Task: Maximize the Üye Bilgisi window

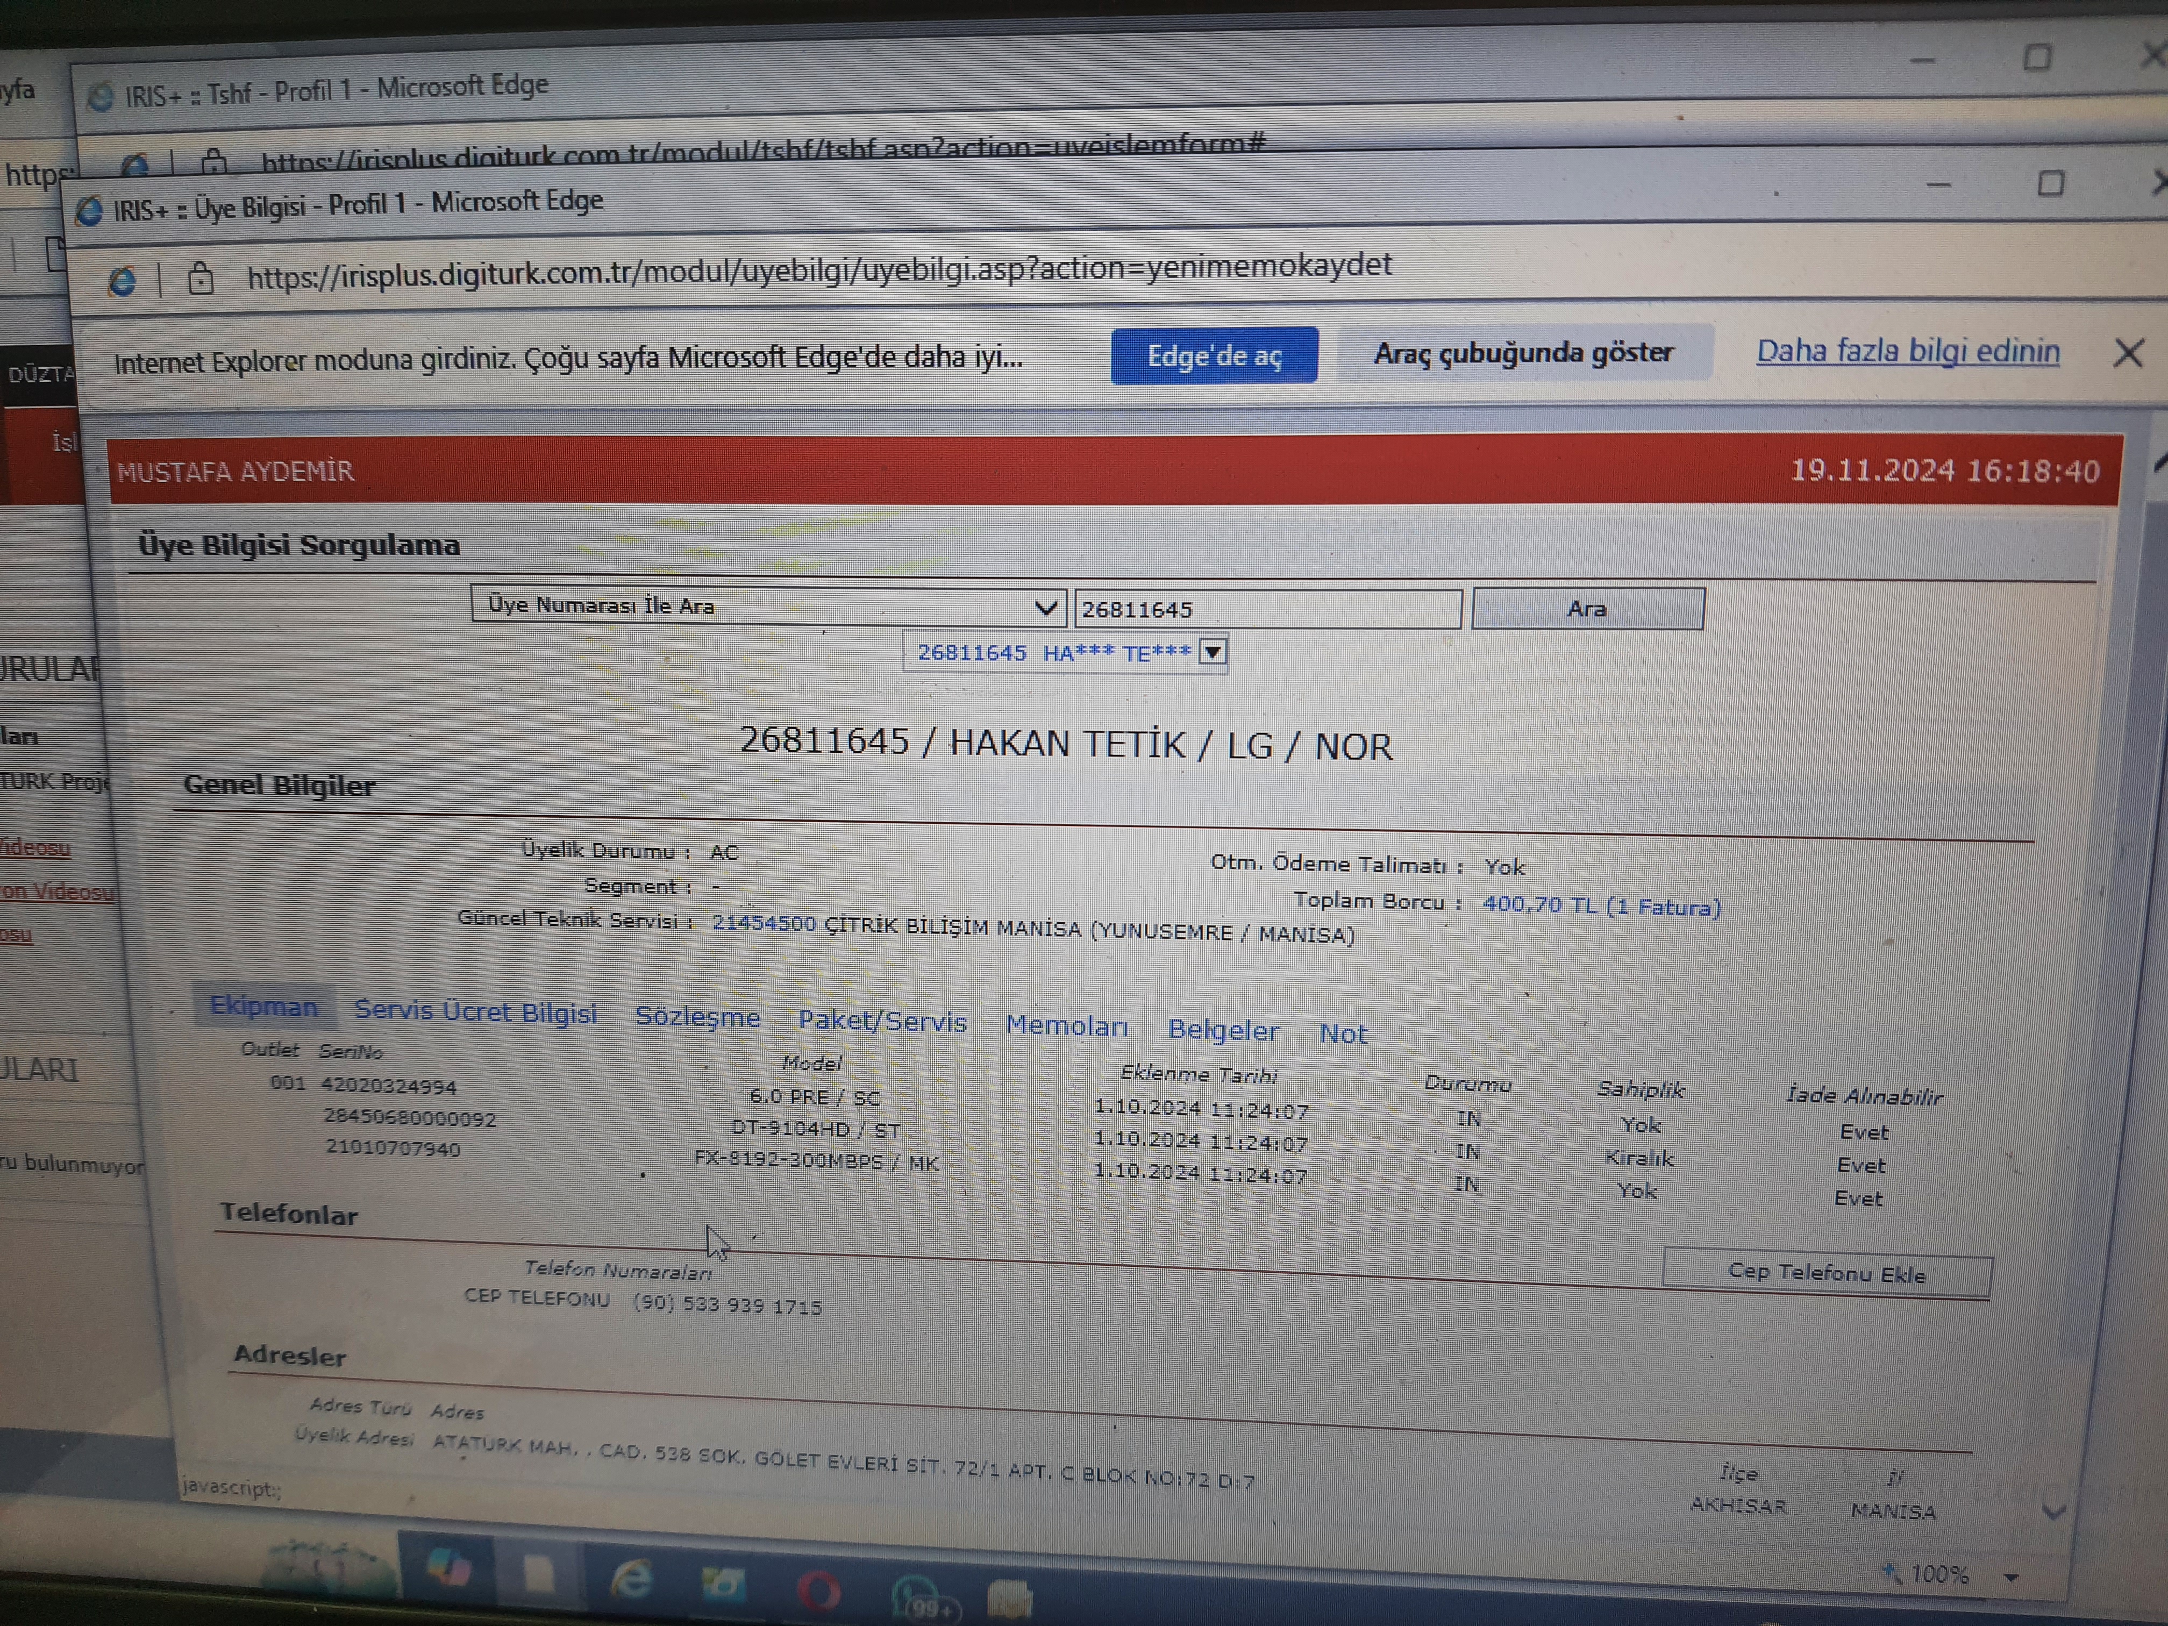Action: [x=2050, y=183]
